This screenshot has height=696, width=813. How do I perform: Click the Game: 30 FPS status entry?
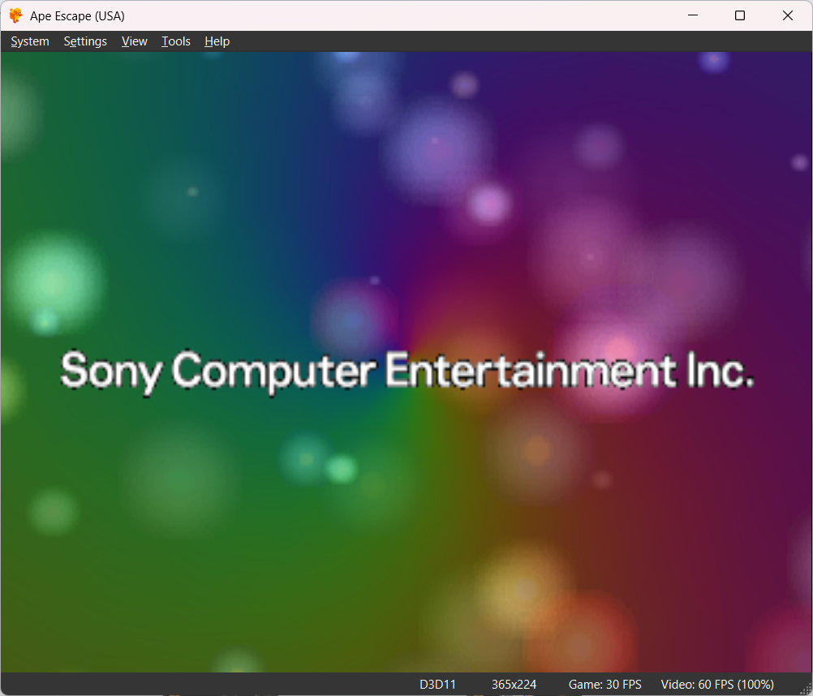604,685
